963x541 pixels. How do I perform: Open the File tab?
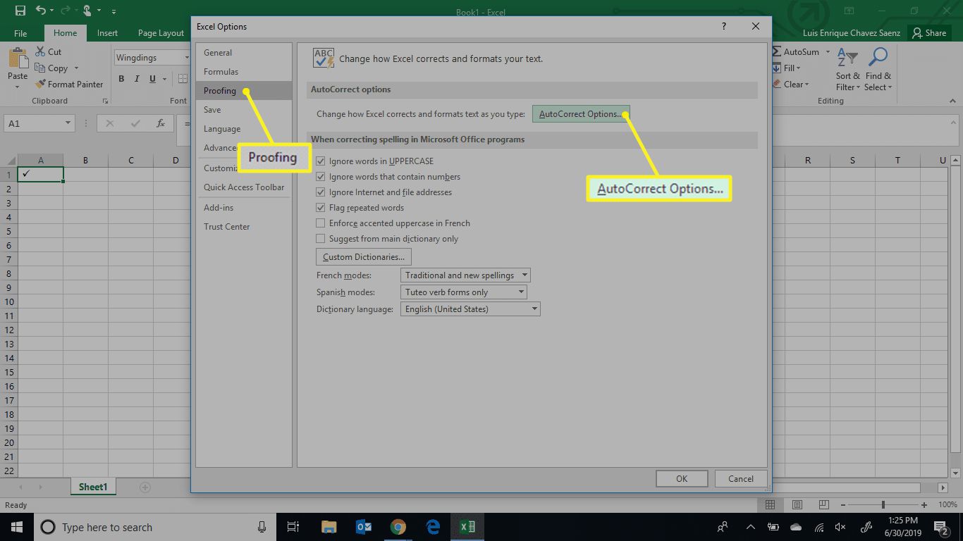click(x=20, y=33)
